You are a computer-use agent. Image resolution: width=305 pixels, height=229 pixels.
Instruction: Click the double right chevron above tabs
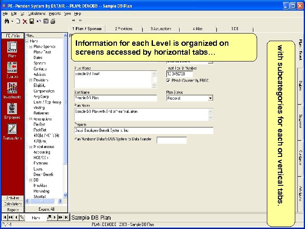point(80,20)
